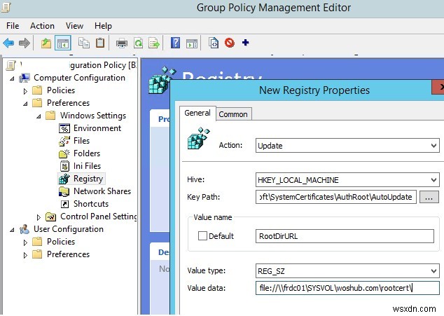Select Network Shares in the tree

(x=102, y=191)
